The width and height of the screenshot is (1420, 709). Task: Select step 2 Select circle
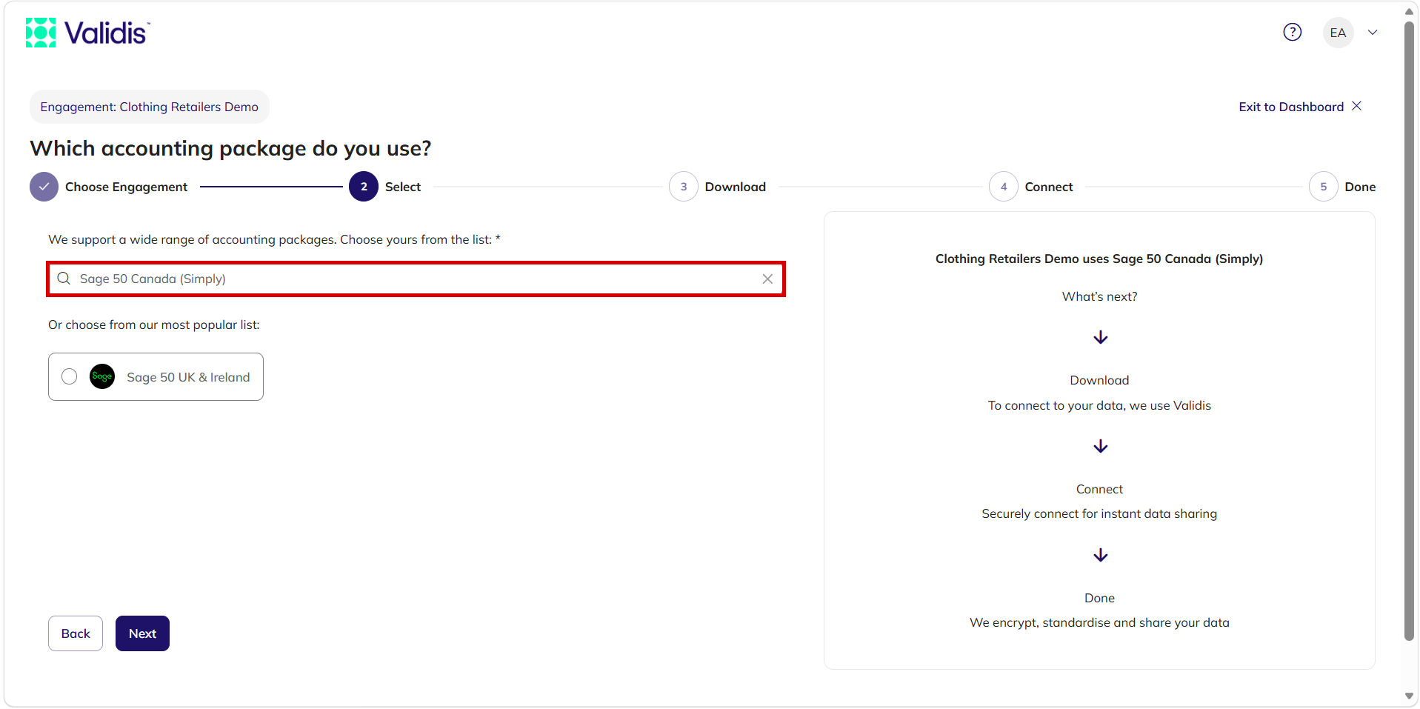click(x=364, y=187)
